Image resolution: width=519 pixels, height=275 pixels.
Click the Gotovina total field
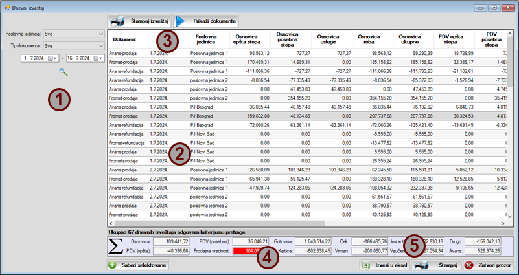[313, 241]
